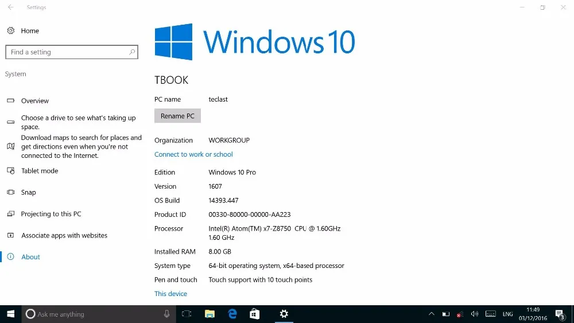Click 'Touch support with 10 touch points'
The height and width of the screenshot is (323, 574).
click(260, 280)
